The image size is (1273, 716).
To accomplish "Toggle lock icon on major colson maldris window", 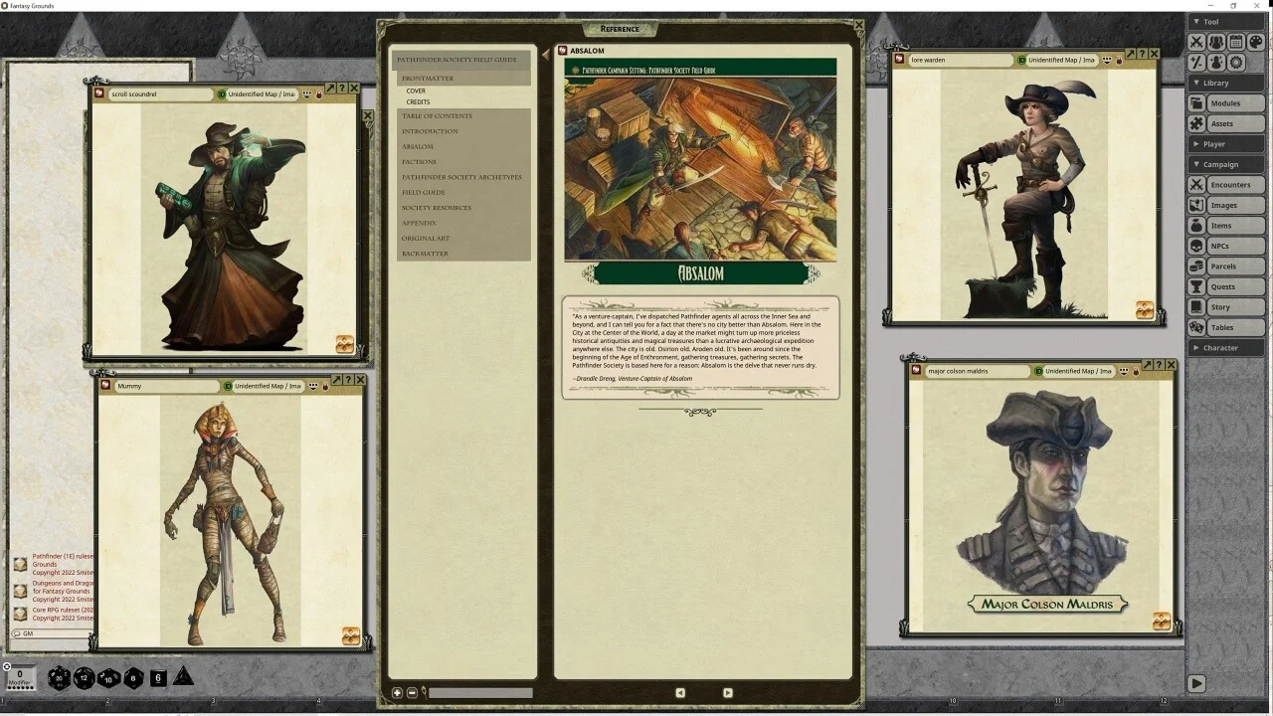I will coord(1136,371).
